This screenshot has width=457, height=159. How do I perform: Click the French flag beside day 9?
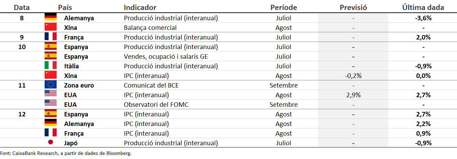(x=50, y=37)
